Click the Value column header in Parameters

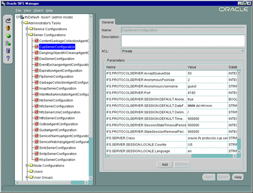(x=207, y=67)
